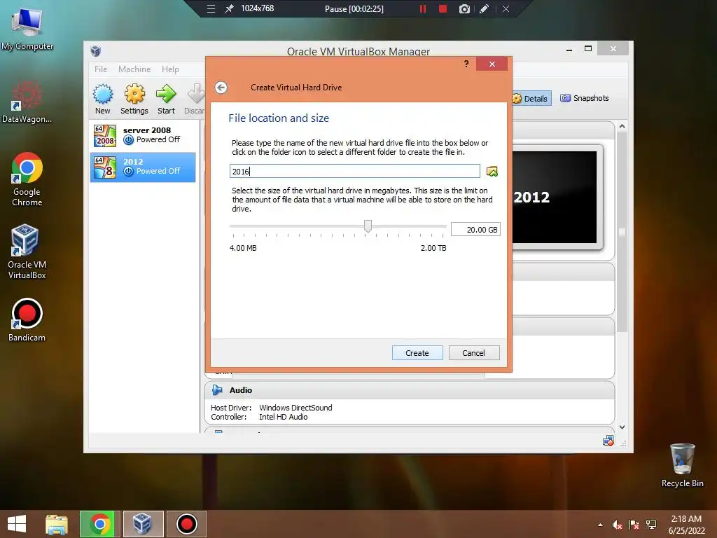Switch to VirtualBox in the taskbar
This screenshot has width=717, height=538.
(x=143, y=524)
